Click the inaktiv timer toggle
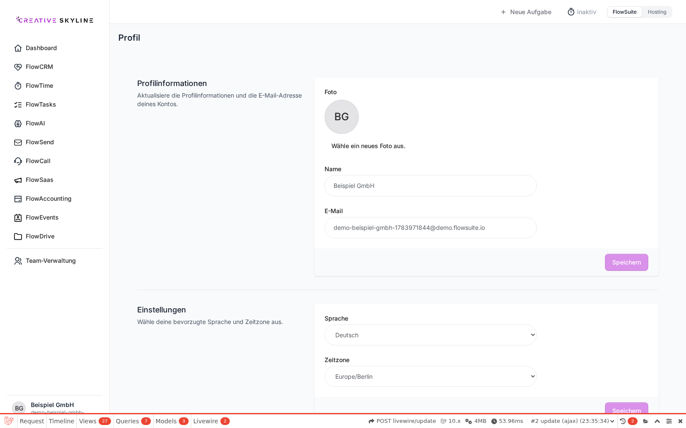Screen dimensions: 686x428 pos(582,12)
